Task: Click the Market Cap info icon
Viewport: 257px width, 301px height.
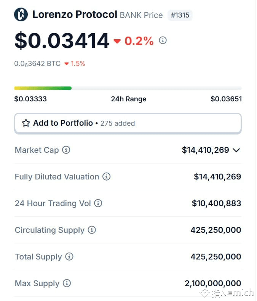Action: tap(66, 150)
